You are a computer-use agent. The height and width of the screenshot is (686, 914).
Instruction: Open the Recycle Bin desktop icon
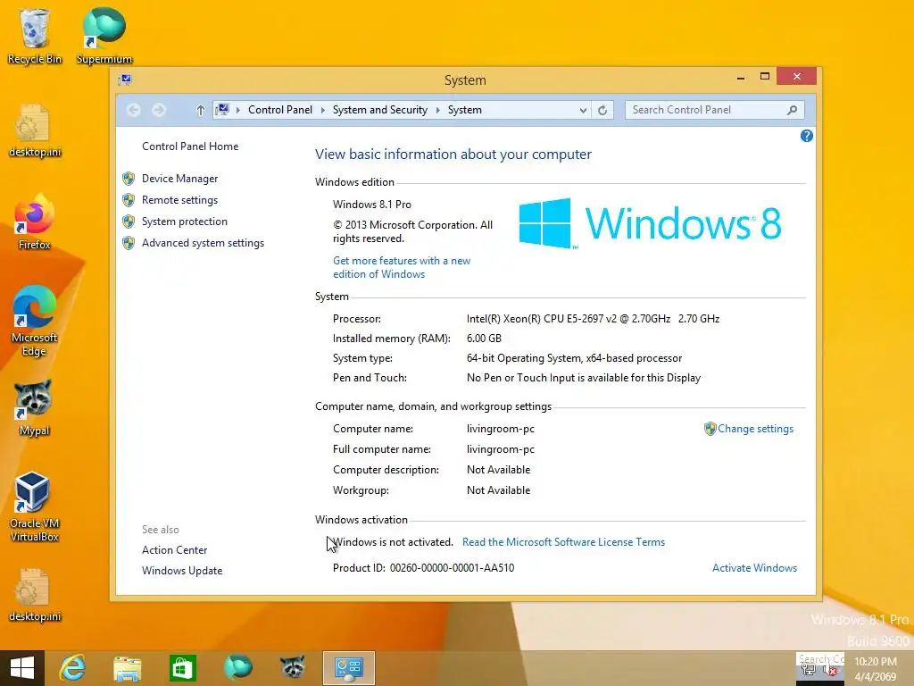[x=35, y=36]
